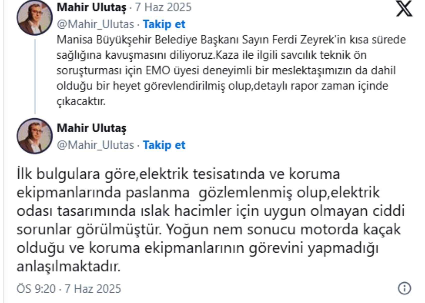The height and width of the screenshot is (303, 425).
Task: Click the Mahir Ulutaş name on second tweet
Action: tap(91, 128)
